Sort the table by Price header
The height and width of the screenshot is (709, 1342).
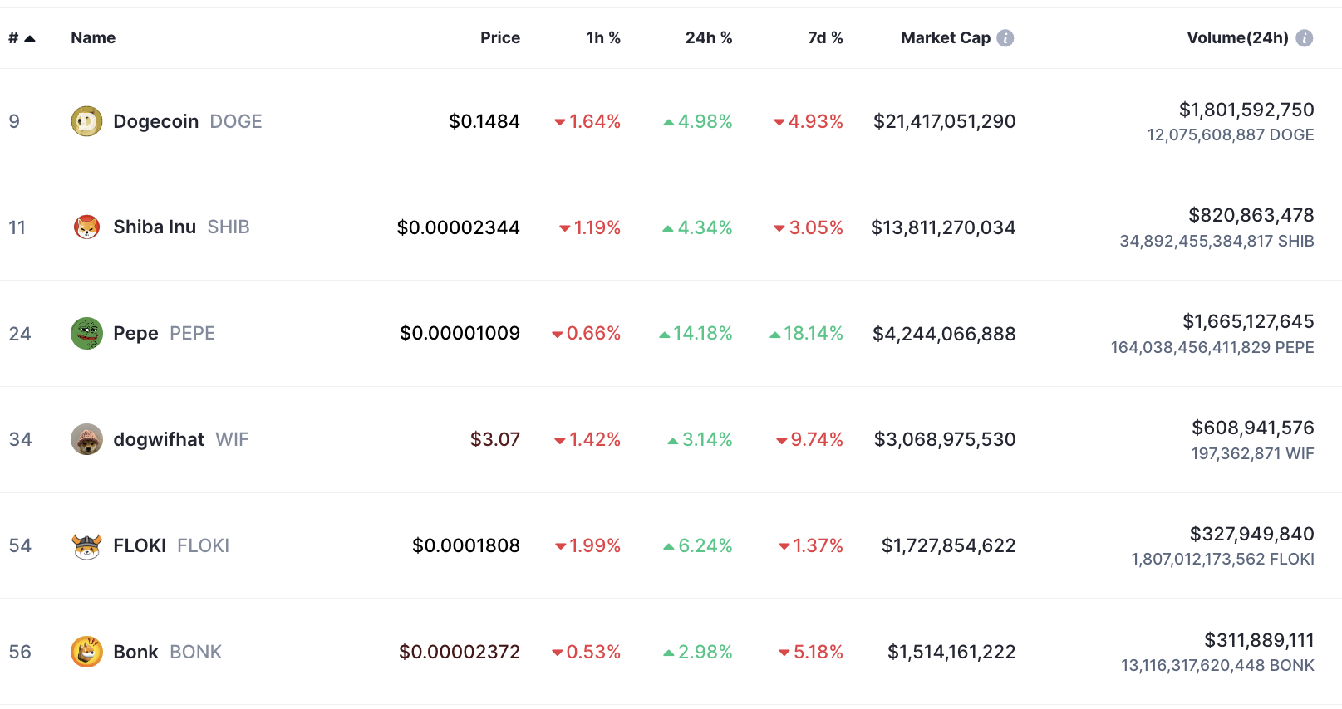500,38
